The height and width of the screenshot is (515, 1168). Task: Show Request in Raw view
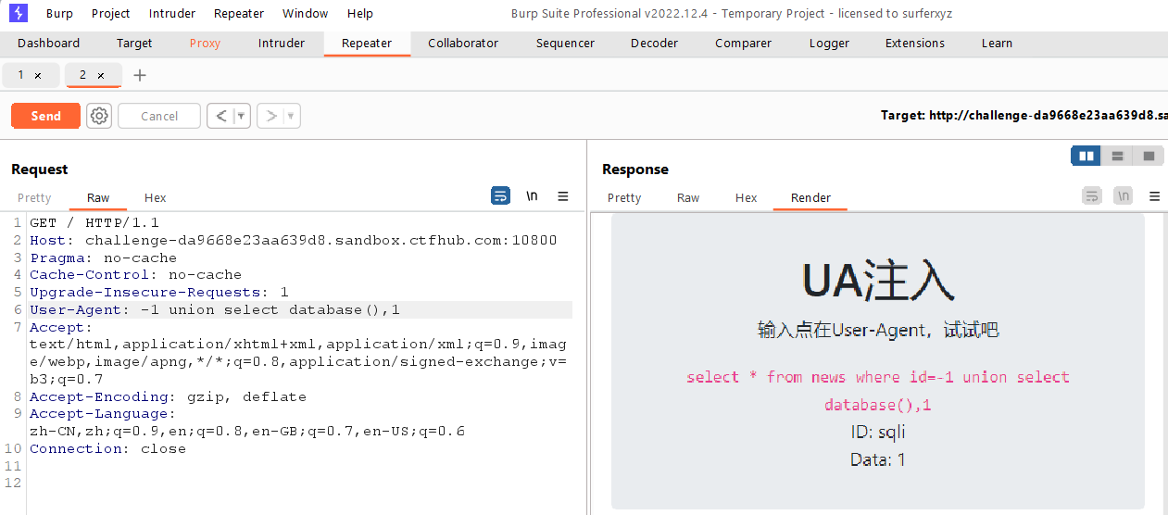[98, 197]
